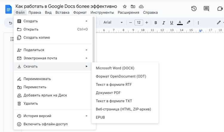
Task: Click the move to folder icon beside title
Action: point(133,7)
